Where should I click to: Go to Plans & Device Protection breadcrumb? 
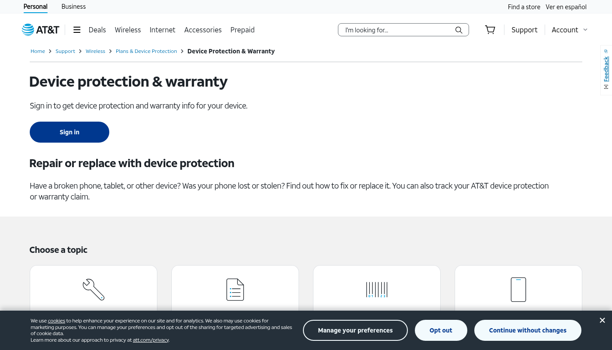point(146,51)
